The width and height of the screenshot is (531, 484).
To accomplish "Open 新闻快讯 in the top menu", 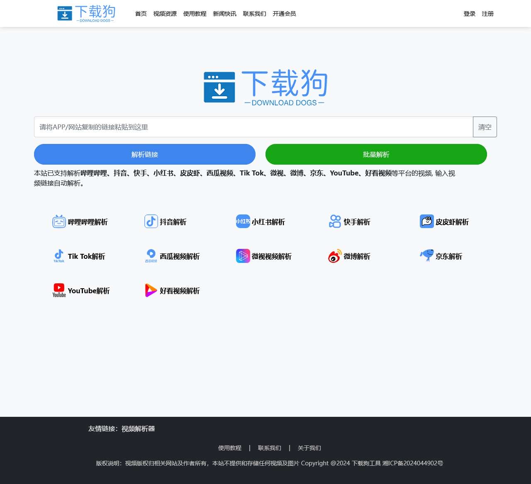I will tap(225, 14).
